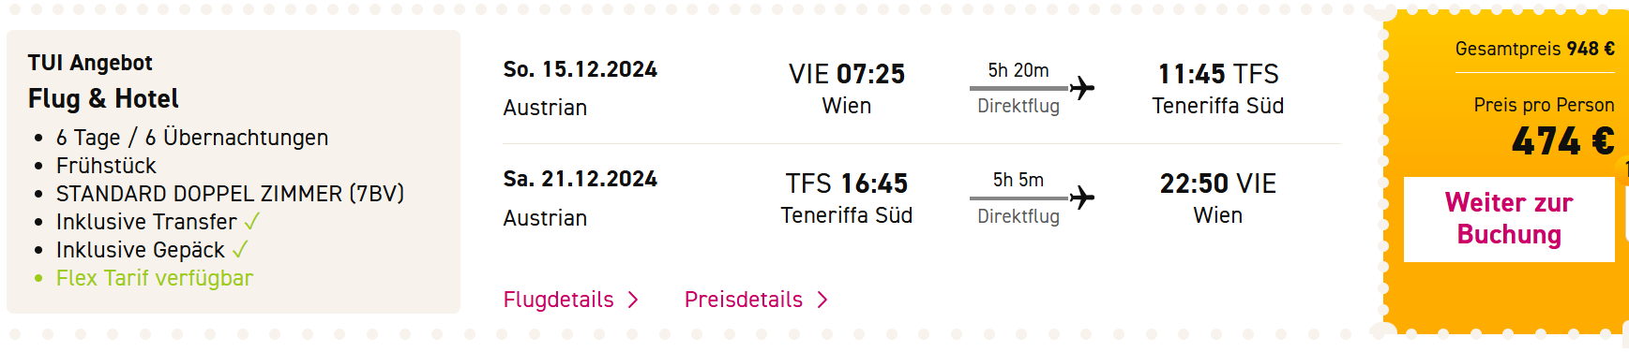Click the green checkmark beside Inklusive Transfer
Viewport: 1629px width, 352px height.
click(x=251, y=222)
